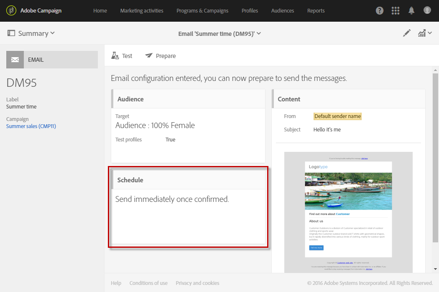Open Audiences menu
439x292 pixels.
pos(283,10)
